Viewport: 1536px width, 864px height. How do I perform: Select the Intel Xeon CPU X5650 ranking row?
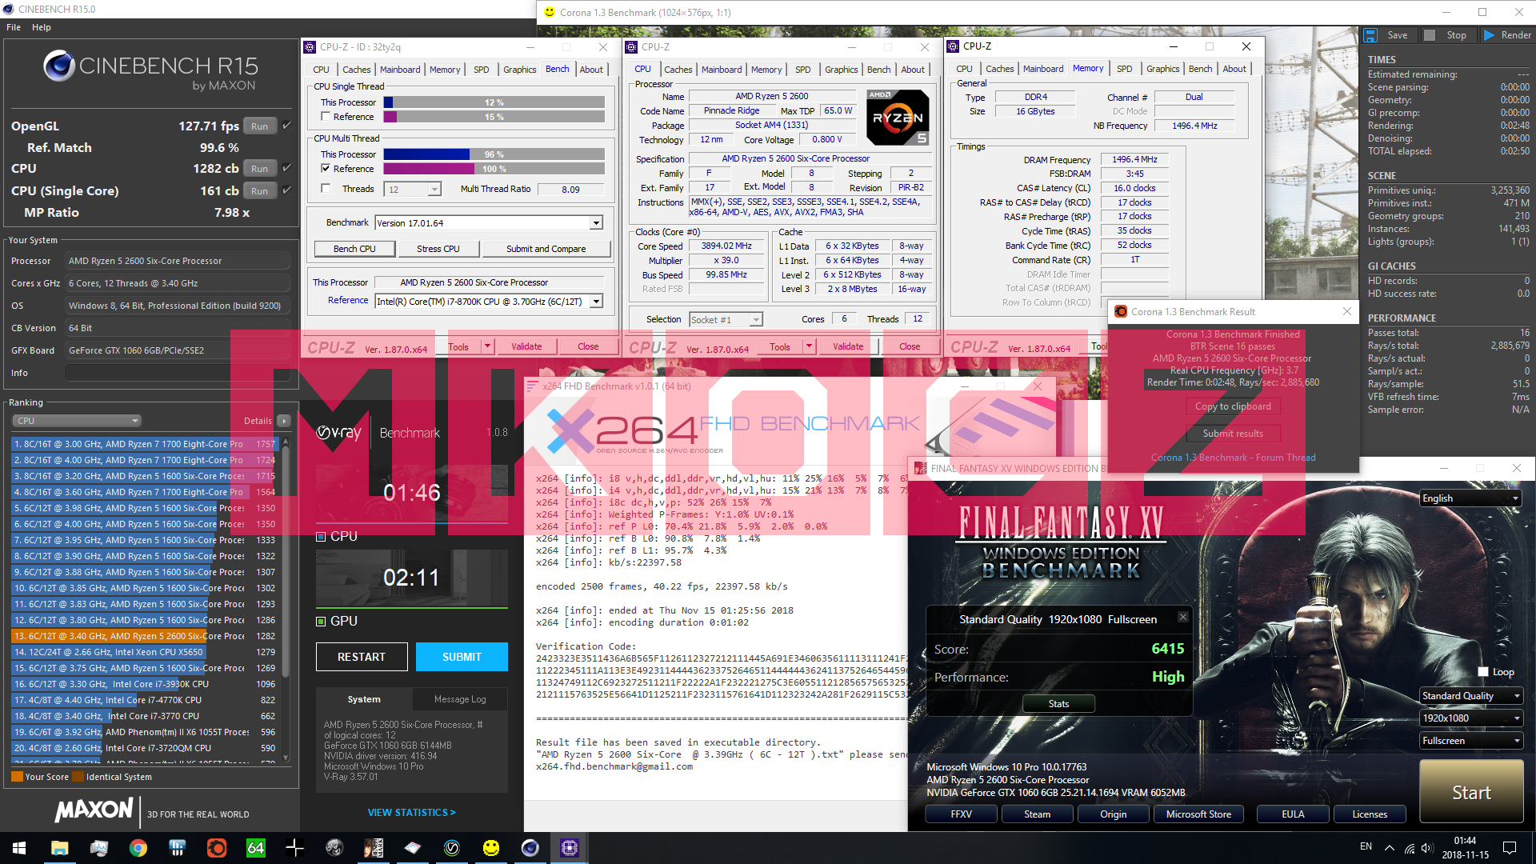click(145, 652)
